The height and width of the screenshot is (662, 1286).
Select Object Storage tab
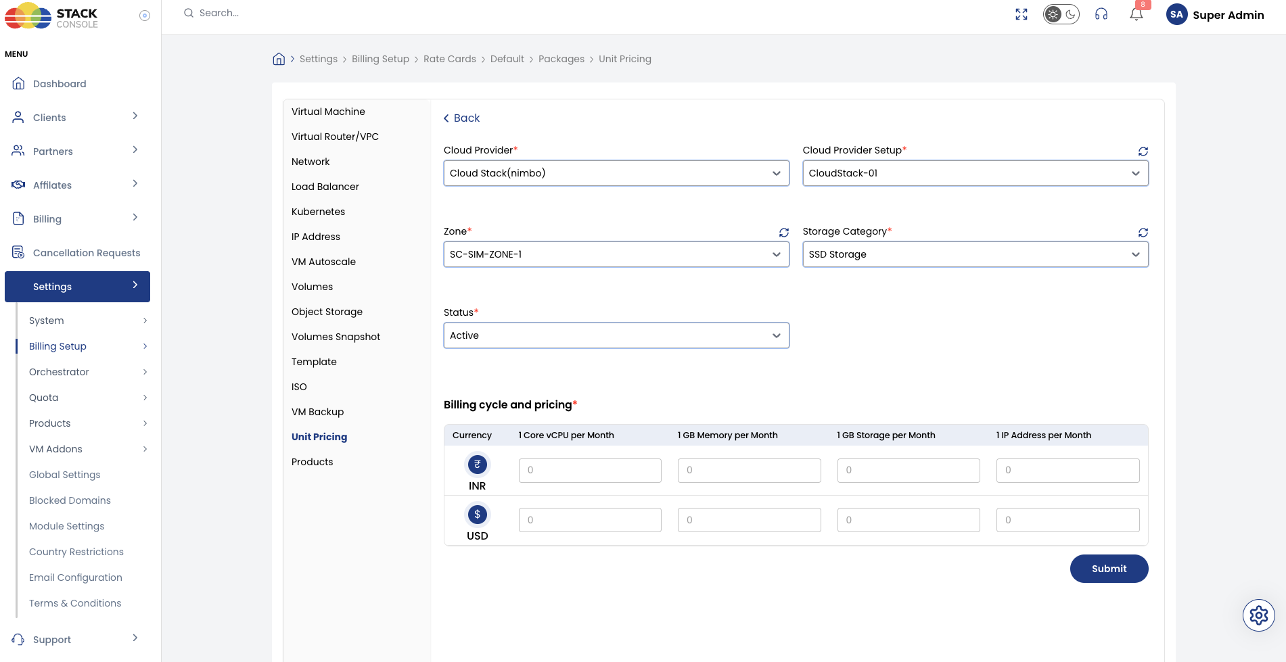(327, 312)
